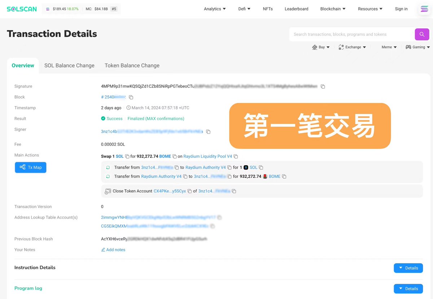Copy the signer address
Image resolution: width=433 pixels, height=299 pixels.
pos(208,132)
